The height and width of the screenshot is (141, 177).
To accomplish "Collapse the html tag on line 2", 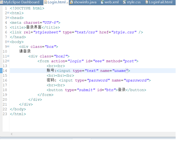I will (8, 13).
